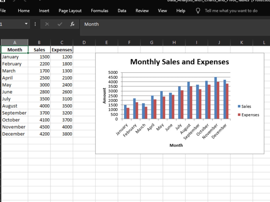Image resolution: width=270 pixels, height=202 pixels.
Task: Open the Formulas ribbon tab
Action: point(100,11)
